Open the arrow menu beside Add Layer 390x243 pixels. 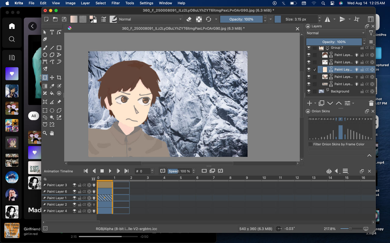[x=315, y=103]
